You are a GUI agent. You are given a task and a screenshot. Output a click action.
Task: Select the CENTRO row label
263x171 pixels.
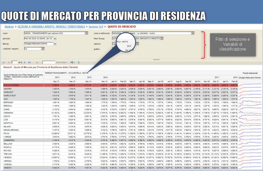point(8,89)
